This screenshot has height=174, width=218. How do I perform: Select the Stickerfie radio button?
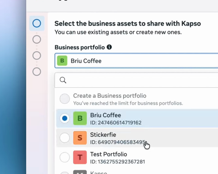(x=65, y=138)
